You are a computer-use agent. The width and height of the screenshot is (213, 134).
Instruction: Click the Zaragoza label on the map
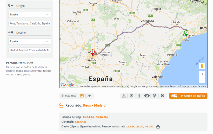point(147,21)
